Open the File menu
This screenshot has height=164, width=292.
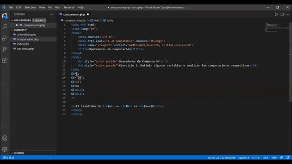click(10, 7)
